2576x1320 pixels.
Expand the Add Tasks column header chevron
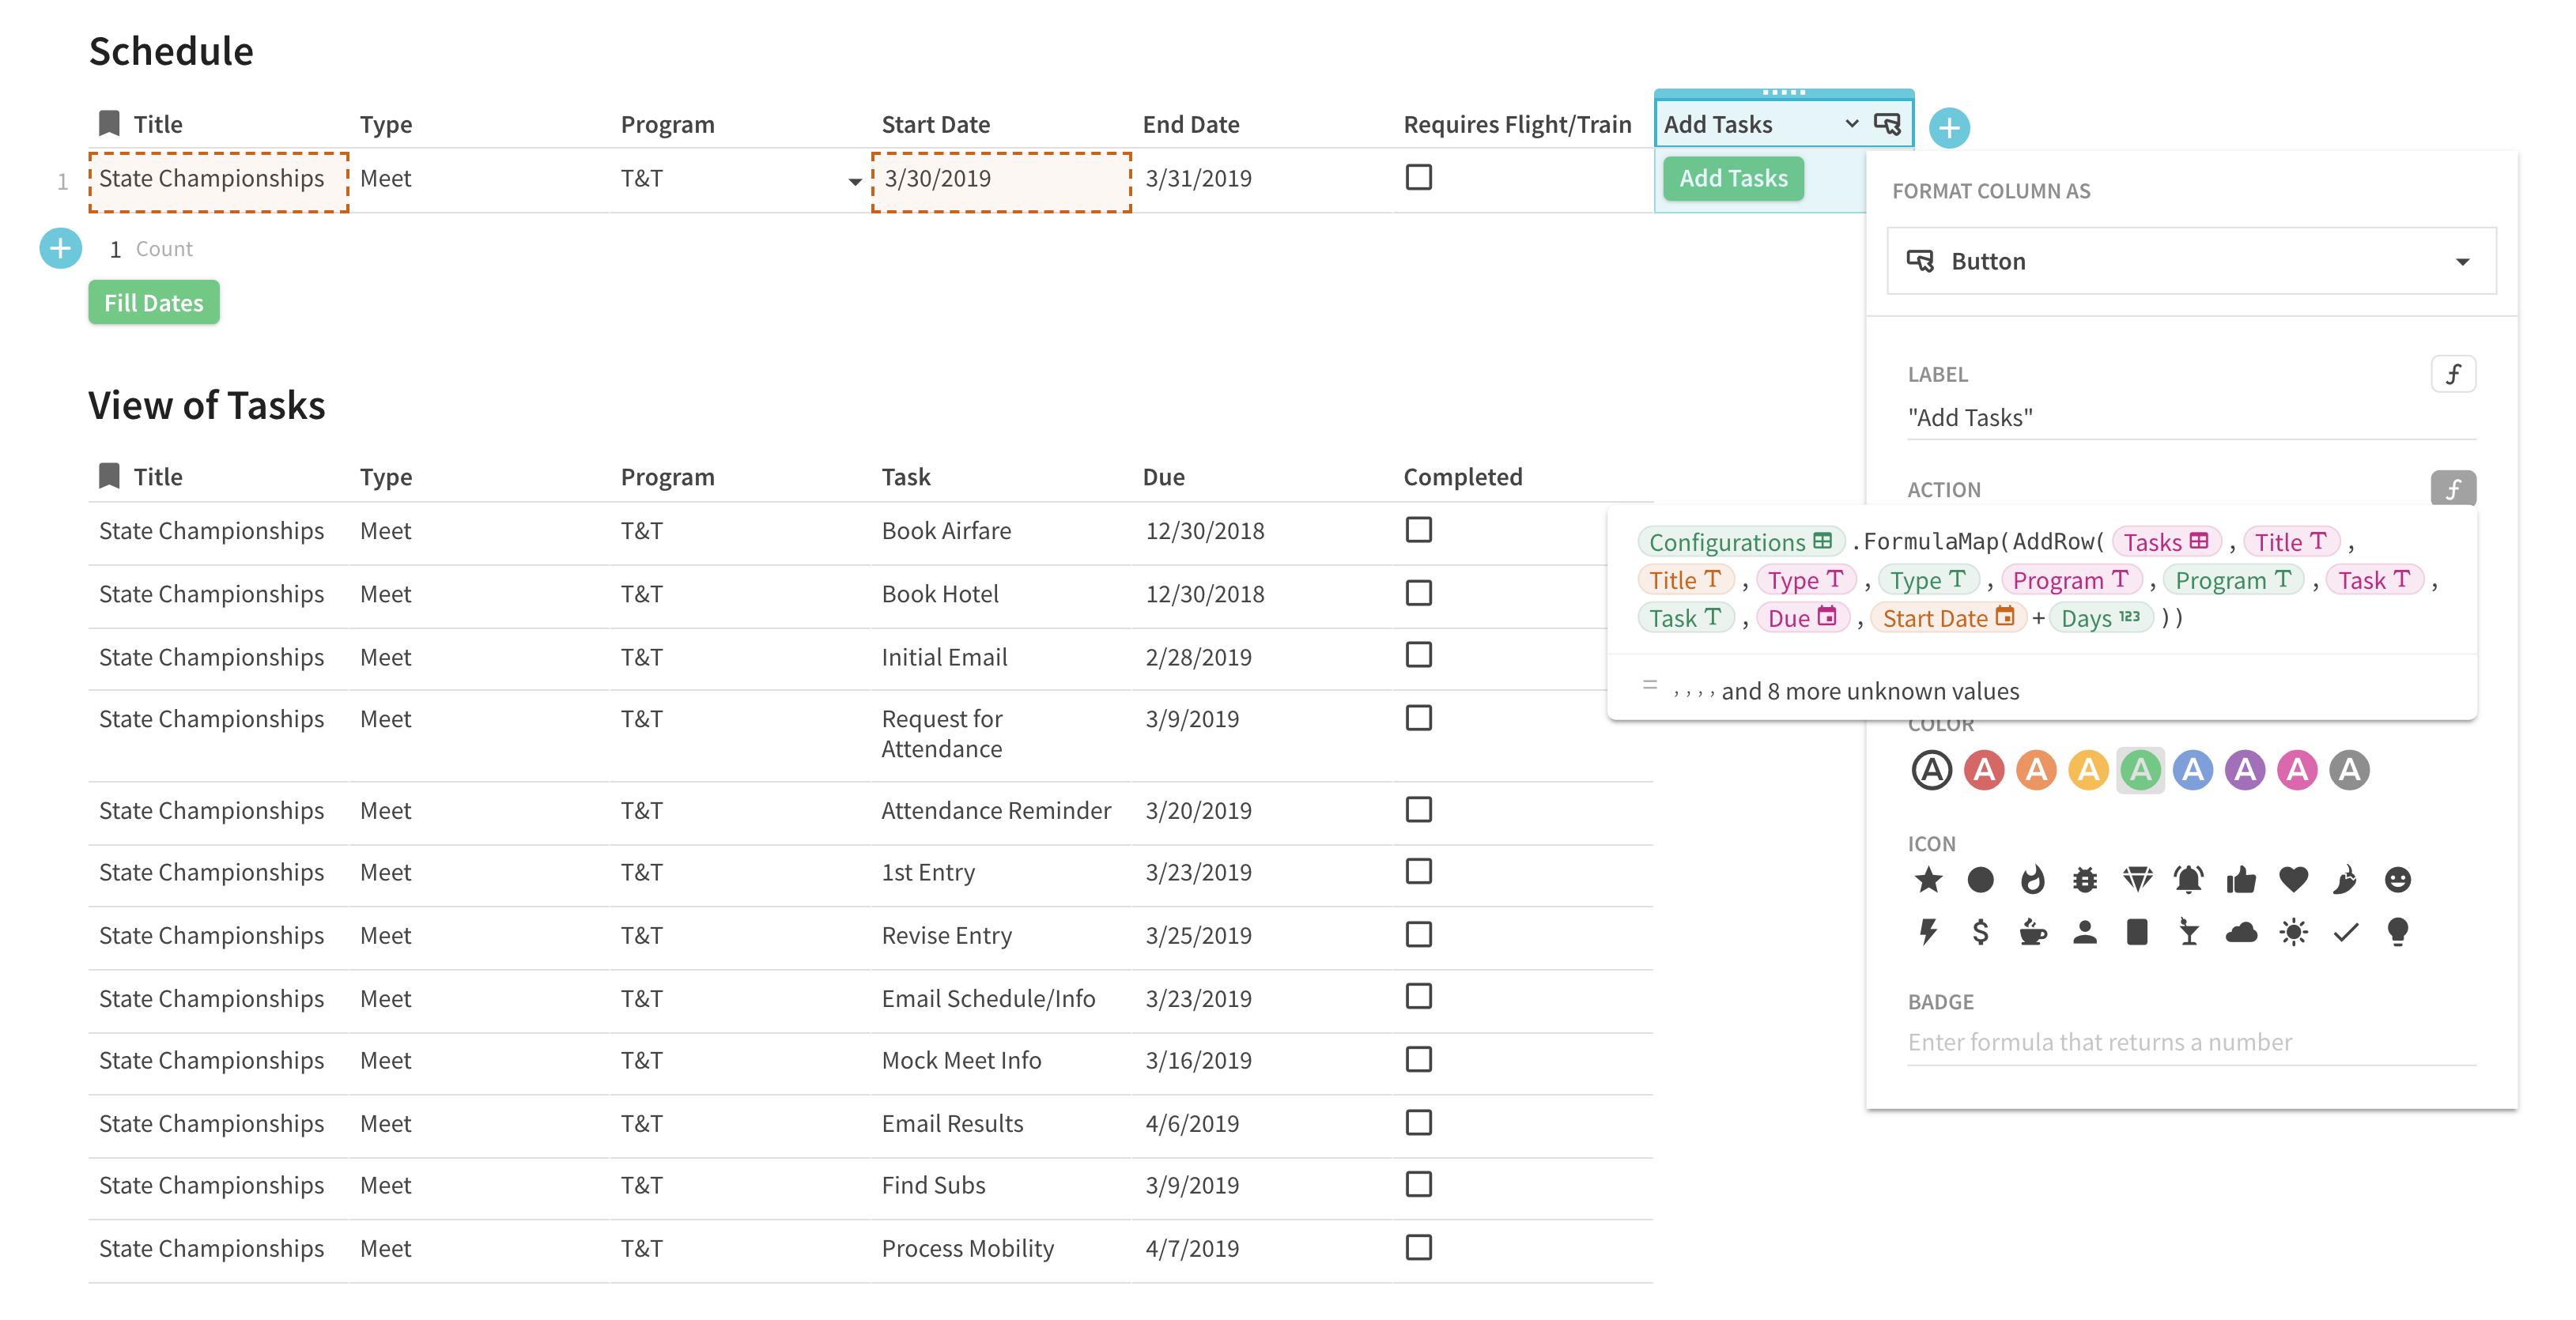[x=1851, y=124]
